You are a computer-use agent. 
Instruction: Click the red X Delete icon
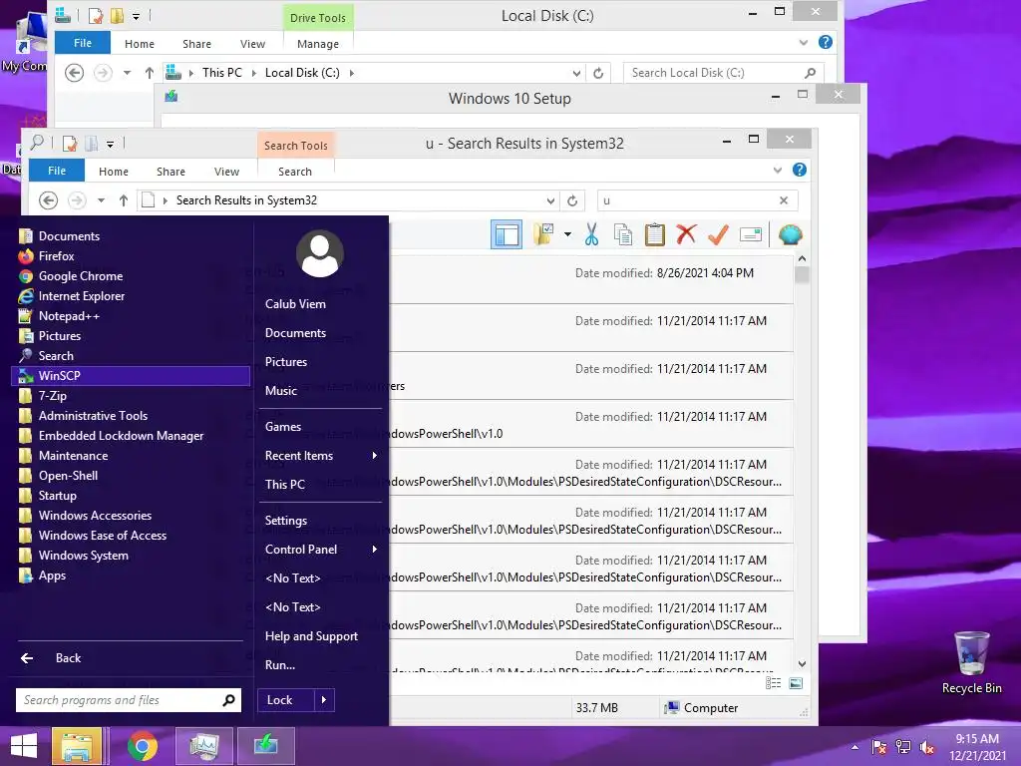(x=686, y=234)
